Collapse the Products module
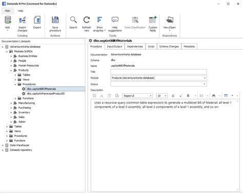The height and width of the screenshot is (194, 243). click(11, 70)
